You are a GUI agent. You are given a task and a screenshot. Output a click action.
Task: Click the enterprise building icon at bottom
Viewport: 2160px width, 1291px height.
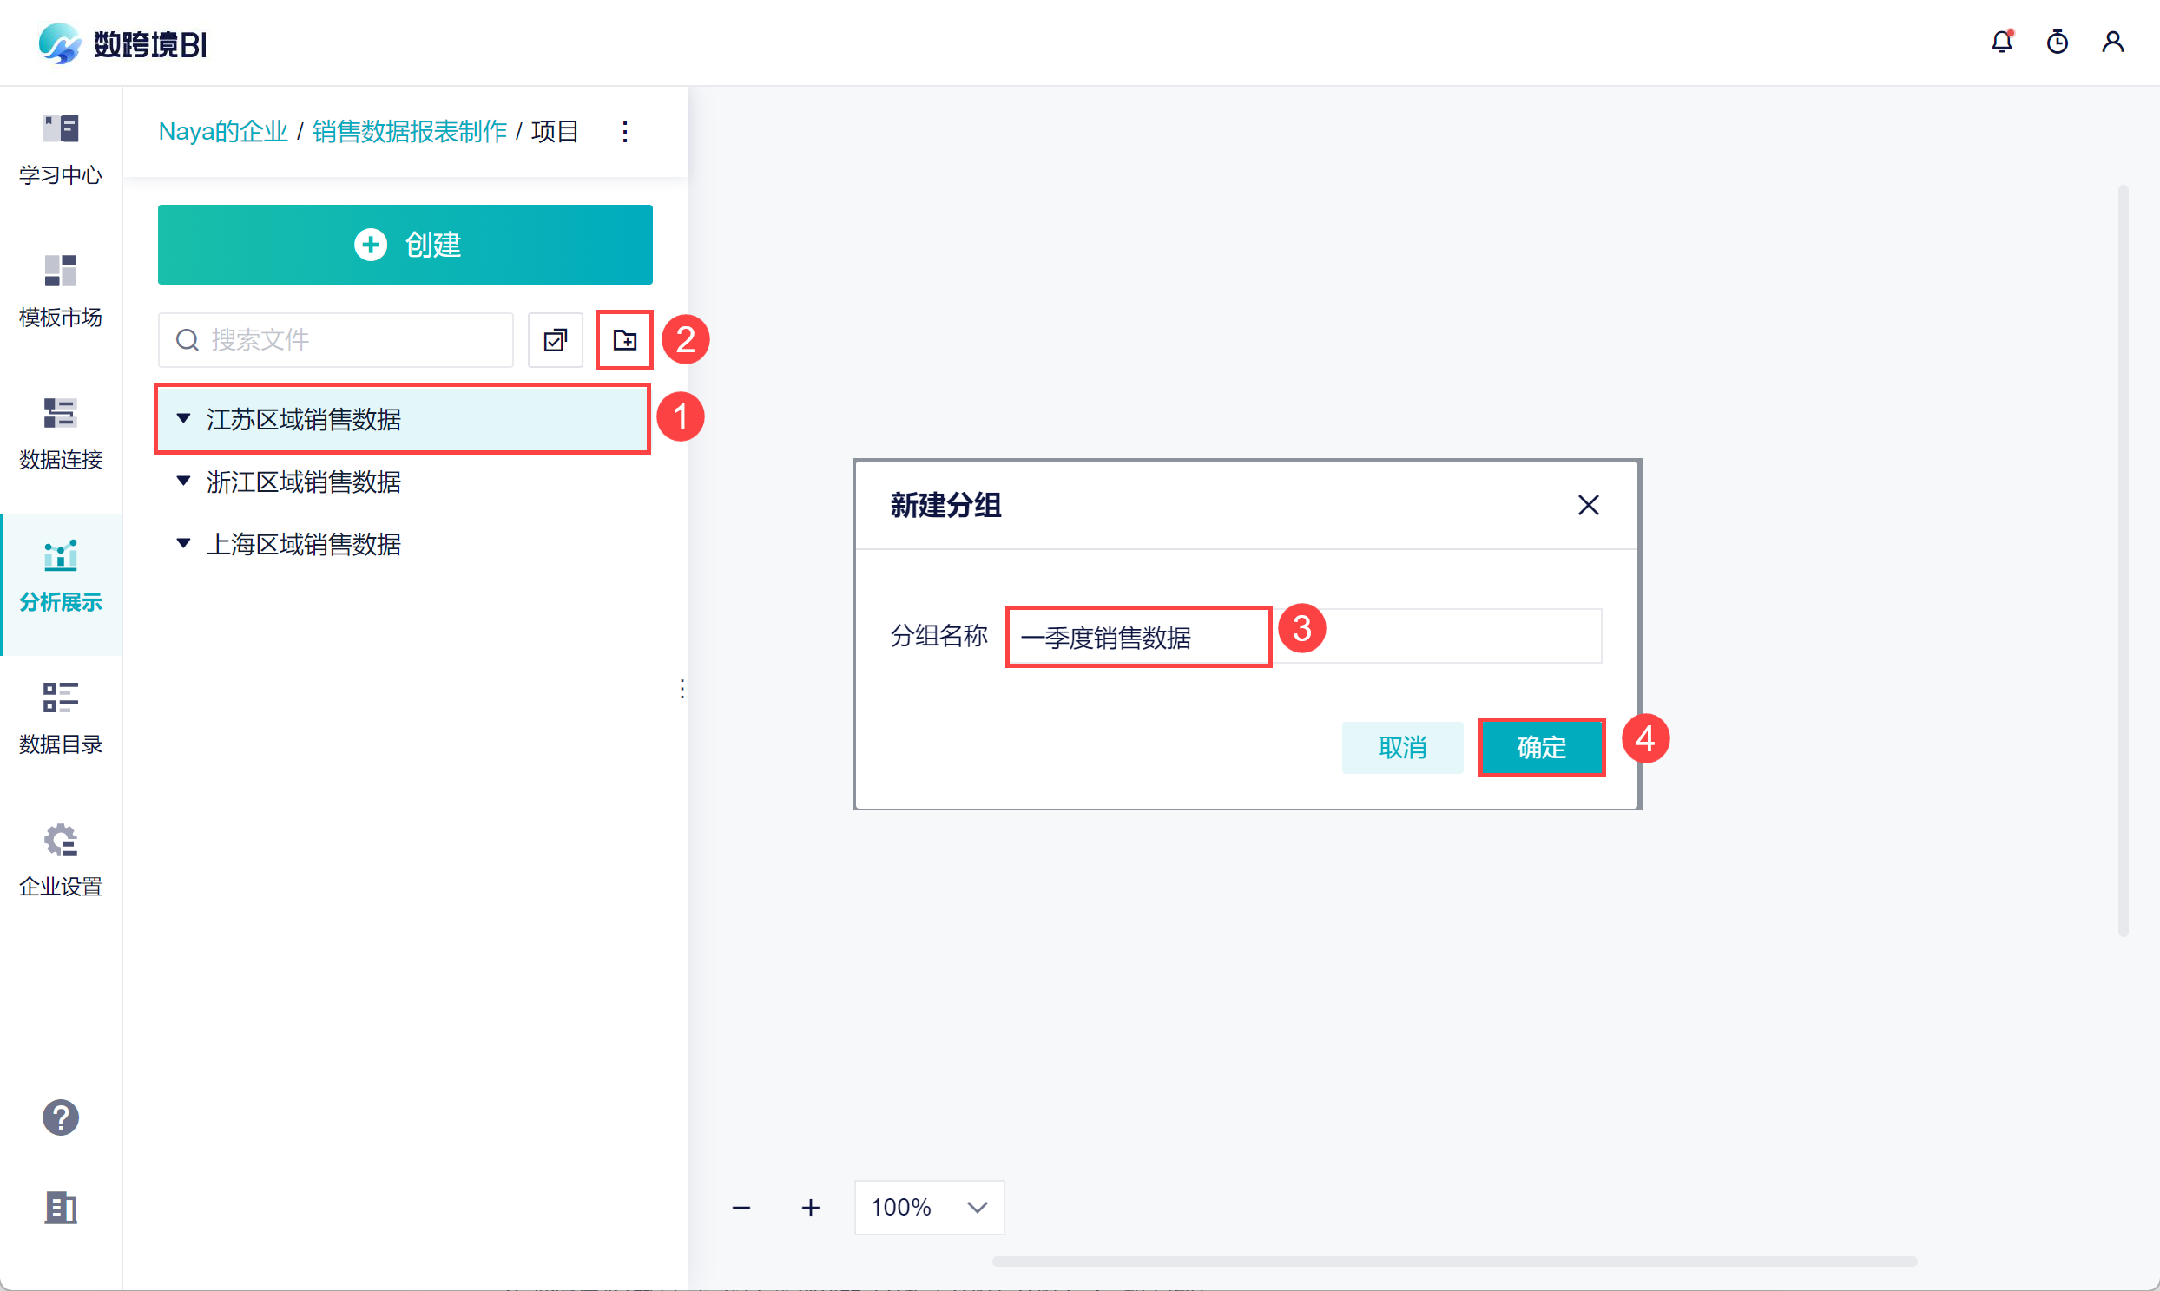(x=60, y=1208)
